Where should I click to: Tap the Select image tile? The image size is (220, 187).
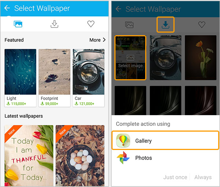pos(130,58)
